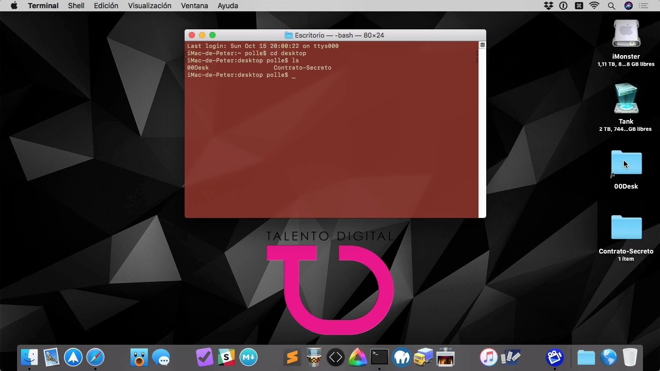Open the black angle-brackets code app in Dock
The height and width of the screenshot is (371, 660).
pos(336,357)
